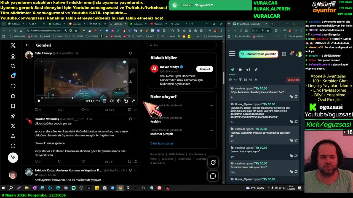Select Streamlabs gift tab icon
This screenshot has width=353, height=198.
(240, 70)
